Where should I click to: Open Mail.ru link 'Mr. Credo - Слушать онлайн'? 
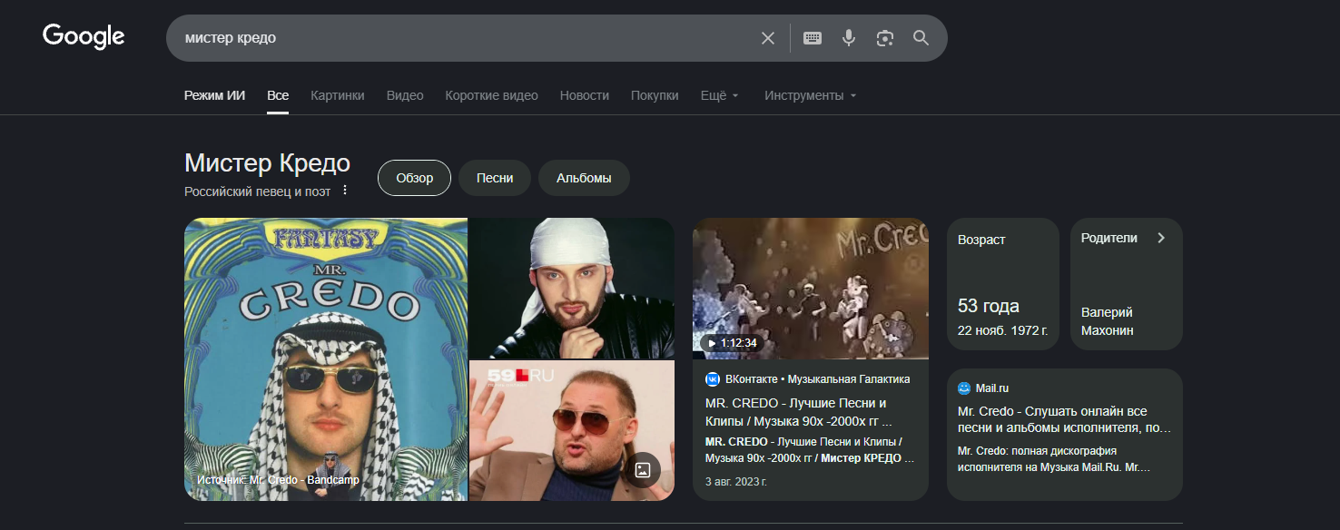click(1064, 418)
